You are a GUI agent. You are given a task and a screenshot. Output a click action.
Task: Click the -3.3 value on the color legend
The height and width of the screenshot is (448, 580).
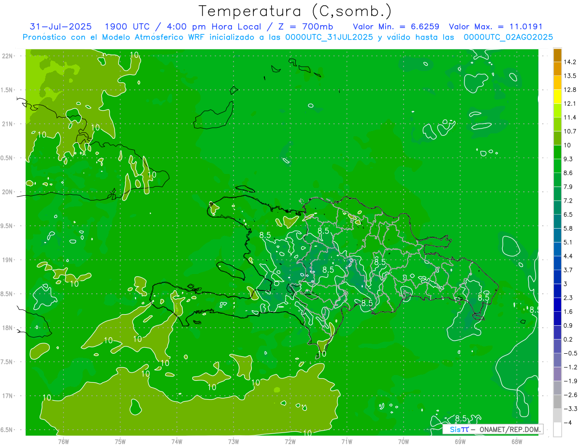click(x=570, y=409)
